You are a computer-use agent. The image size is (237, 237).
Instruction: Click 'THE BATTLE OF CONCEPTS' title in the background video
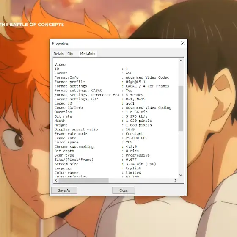point(32,25)
